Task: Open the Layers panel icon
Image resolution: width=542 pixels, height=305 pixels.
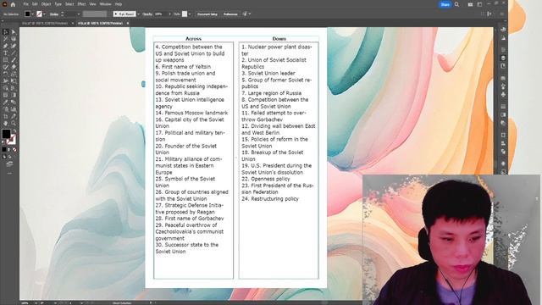Action: point(503,58)
